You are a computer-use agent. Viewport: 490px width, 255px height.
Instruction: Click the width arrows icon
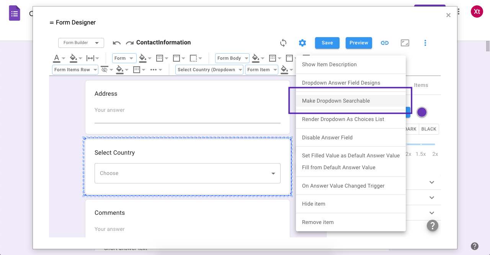(x=90, y=58)
